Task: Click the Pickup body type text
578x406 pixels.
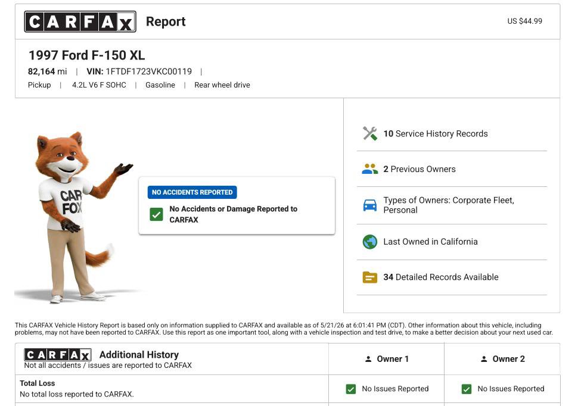Action: [39, 85]
